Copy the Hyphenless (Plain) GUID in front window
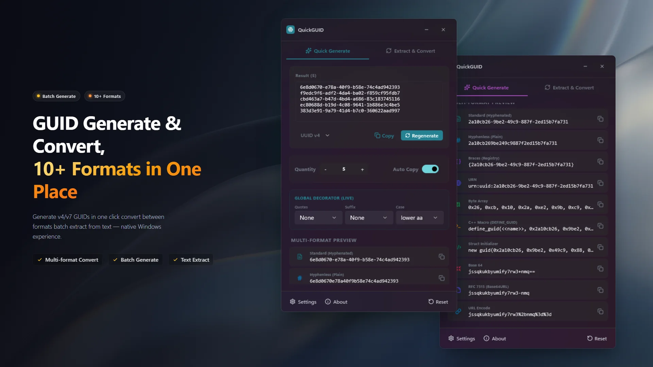653x367 pixels. 441,278
